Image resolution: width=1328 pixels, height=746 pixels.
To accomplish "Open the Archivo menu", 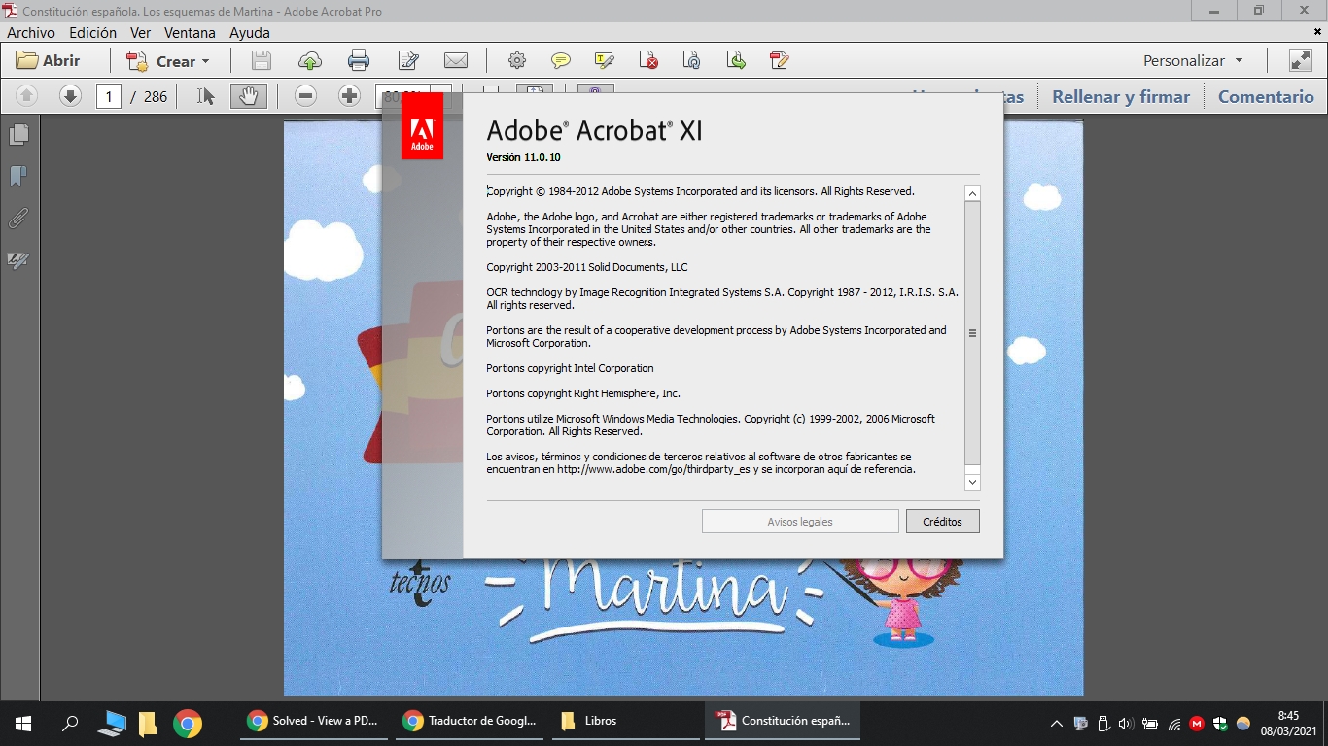I will (x=31, y=32).
